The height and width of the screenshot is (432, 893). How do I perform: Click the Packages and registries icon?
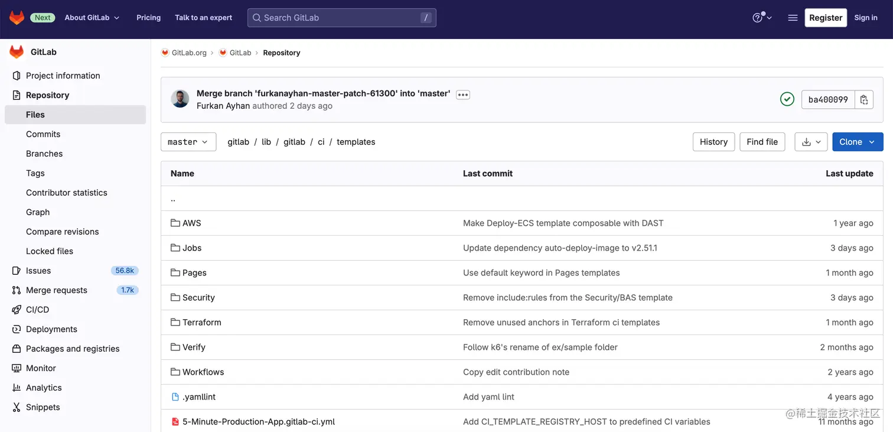[17, 349]
